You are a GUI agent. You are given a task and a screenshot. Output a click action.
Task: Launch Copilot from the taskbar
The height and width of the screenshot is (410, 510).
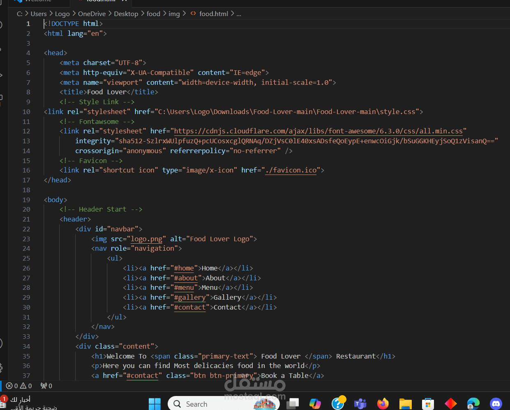[x=315, y=404]
